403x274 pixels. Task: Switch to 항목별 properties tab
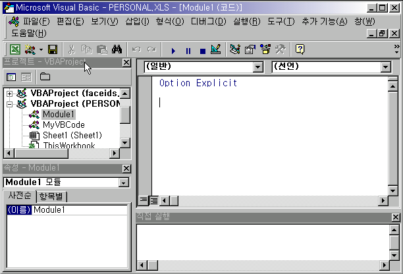(51, 197)
